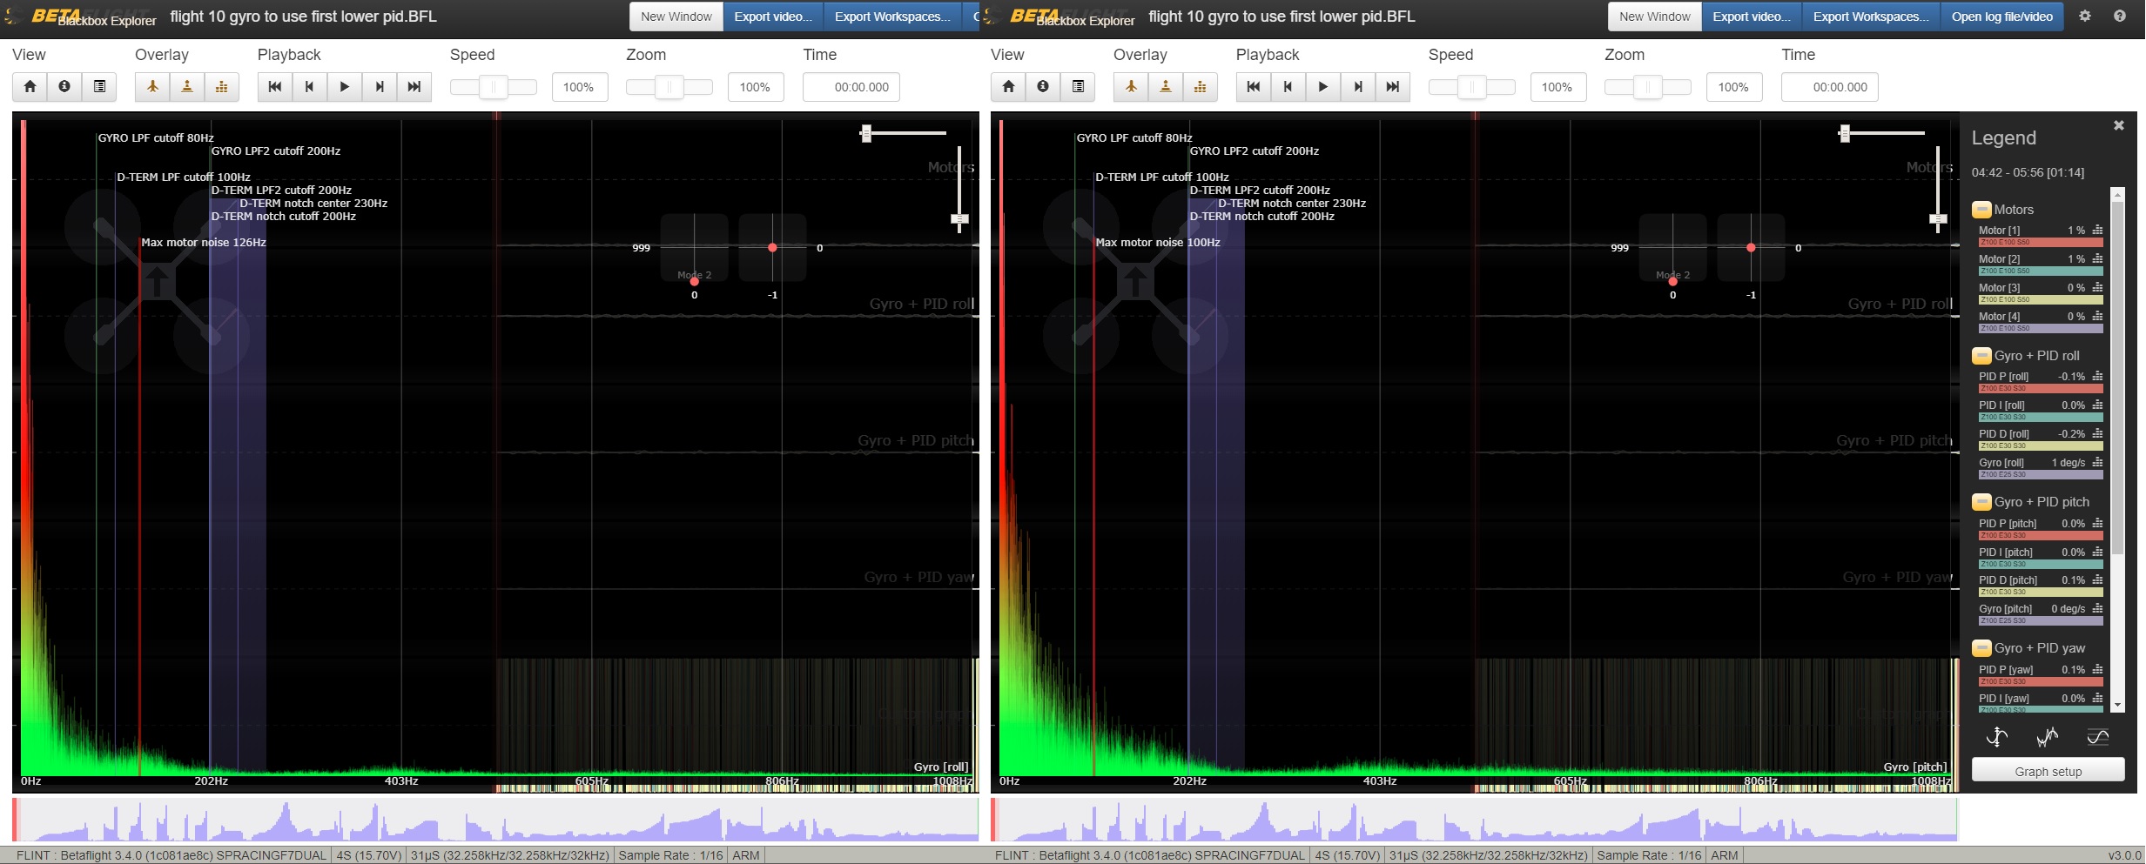This screenshot has width=2146, height=864.
Task: Click the vertical arrows axis icon under legend
Action: [x=1996, y=738]
